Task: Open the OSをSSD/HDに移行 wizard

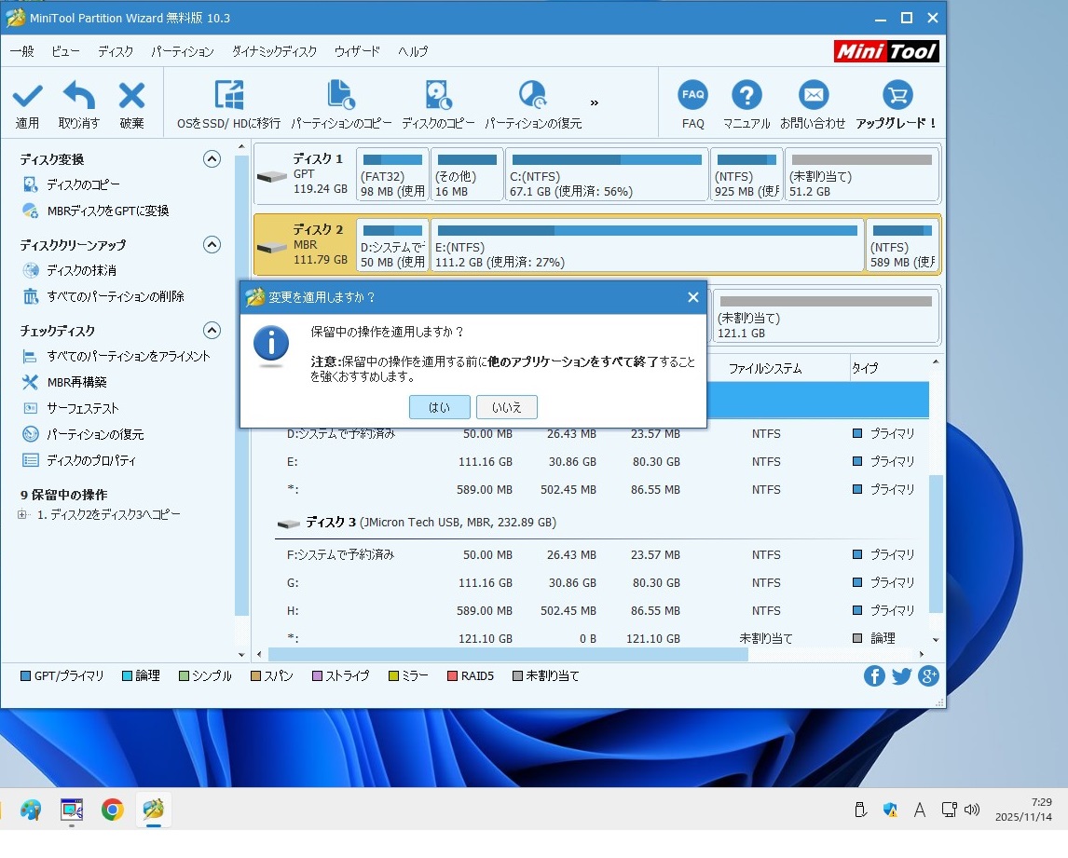Action: (x=228, y=96)
